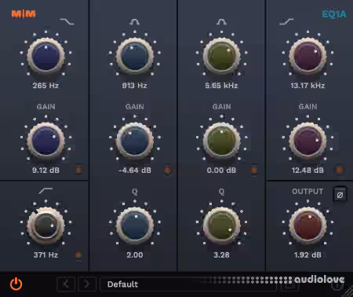The image size is (353, 297).
Task: Click the Q knob set to 3.28
Action: click(x=221, y=225)
